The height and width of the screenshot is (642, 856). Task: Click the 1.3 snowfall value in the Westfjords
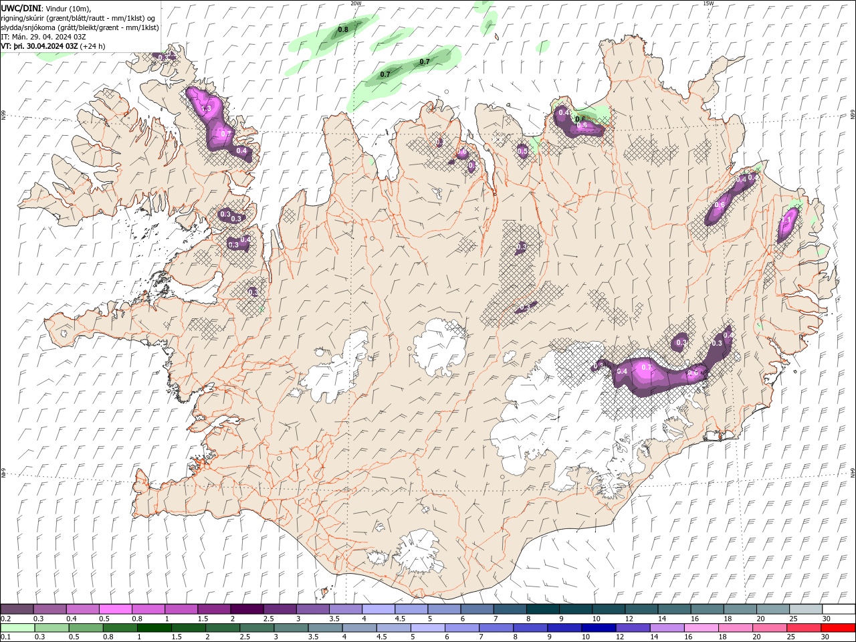pos(206,108)
